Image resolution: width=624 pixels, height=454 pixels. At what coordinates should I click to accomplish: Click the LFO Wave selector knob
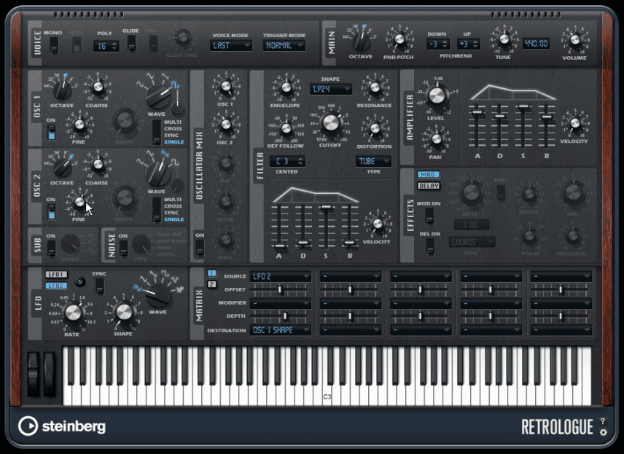click(159, 296)
